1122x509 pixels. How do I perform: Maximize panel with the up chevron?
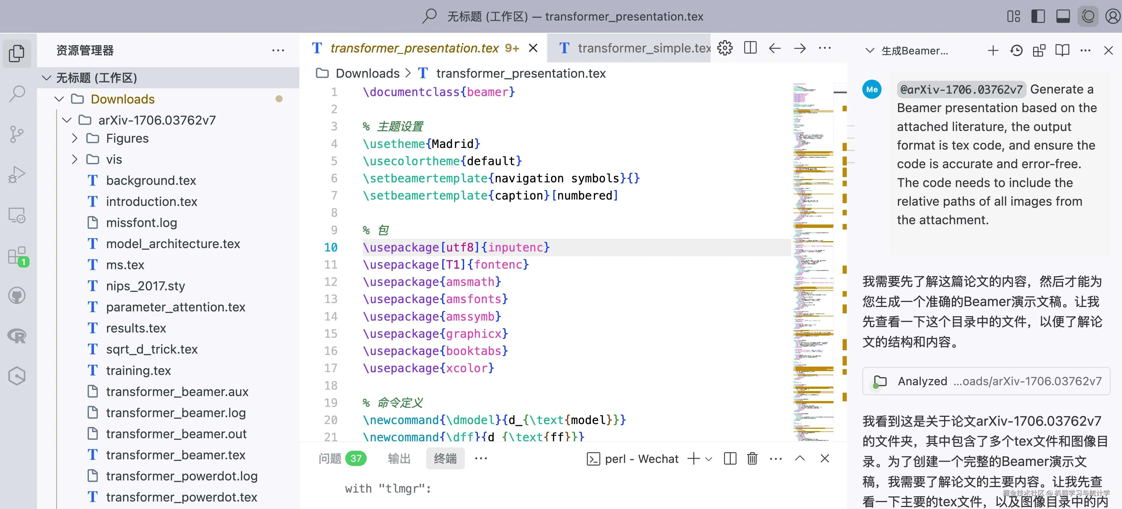coord(800,458)
